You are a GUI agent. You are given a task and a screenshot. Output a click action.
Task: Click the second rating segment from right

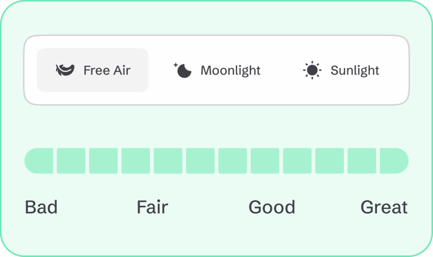click(362, 161)
